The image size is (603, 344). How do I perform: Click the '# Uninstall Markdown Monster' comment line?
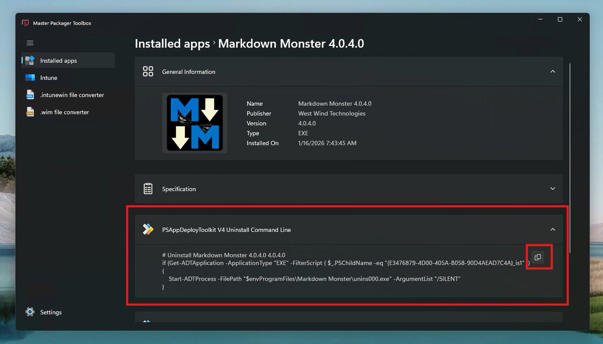pos(224,255)
